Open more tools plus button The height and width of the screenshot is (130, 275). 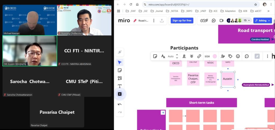click(x=120, y=94)
